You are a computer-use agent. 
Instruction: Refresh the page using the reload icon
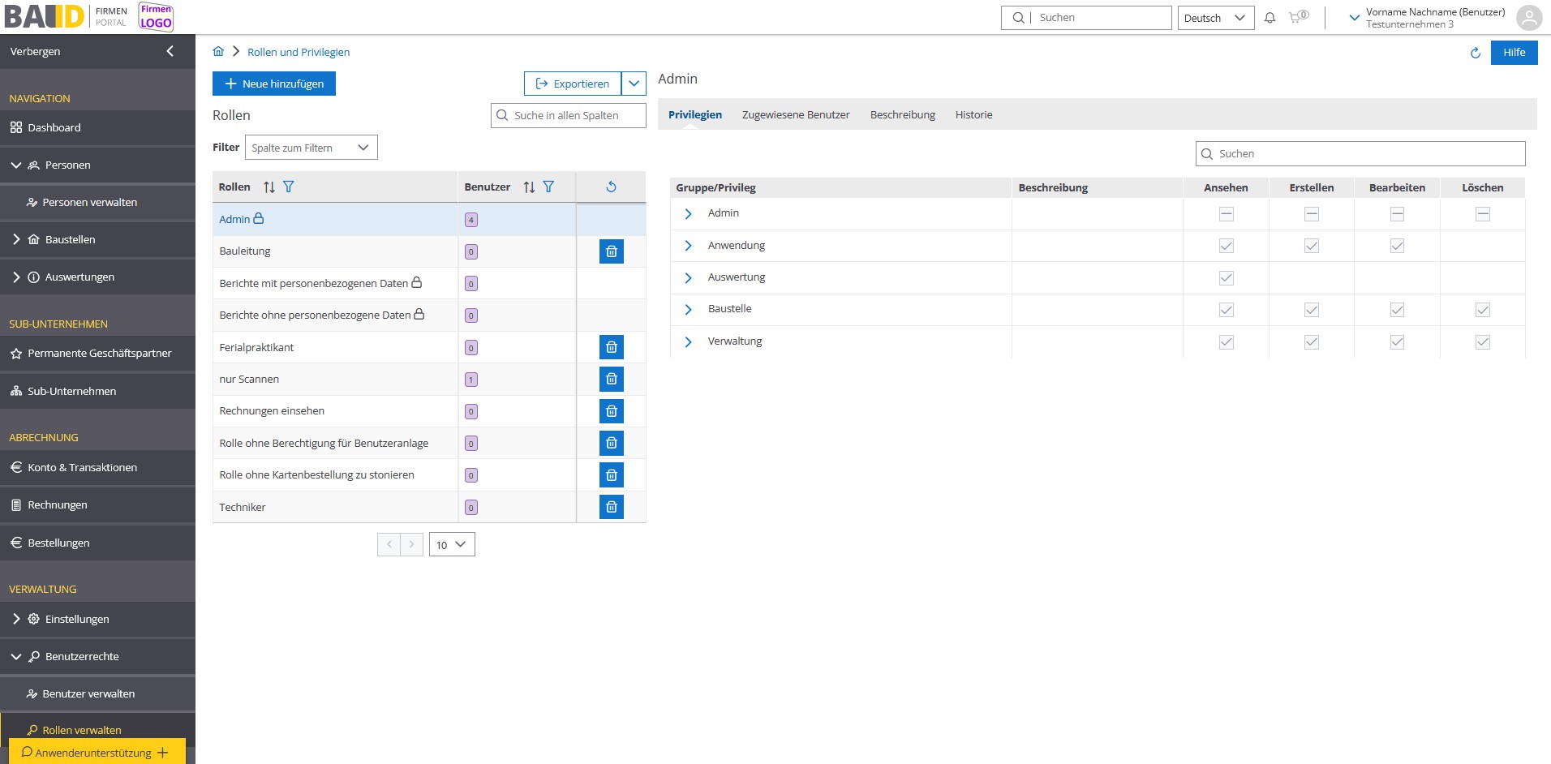[x=1475, y=53]
